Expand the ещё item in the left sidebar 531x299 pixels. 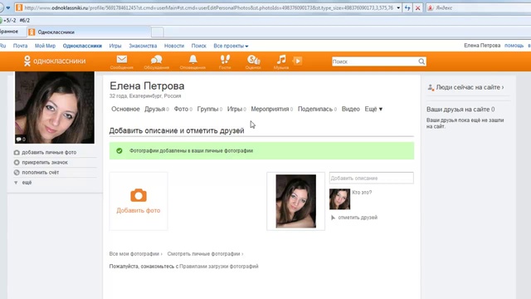click(x=27, y=183)
